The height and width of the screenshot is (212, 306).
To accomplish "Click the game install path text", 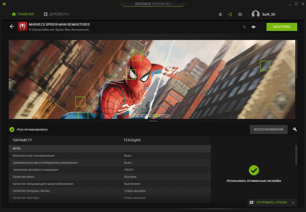I will coord(59,30).
